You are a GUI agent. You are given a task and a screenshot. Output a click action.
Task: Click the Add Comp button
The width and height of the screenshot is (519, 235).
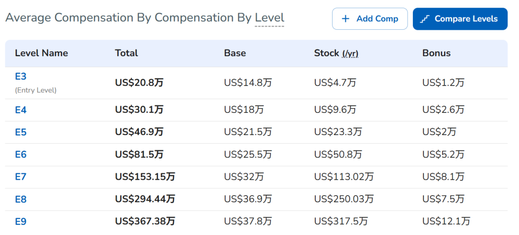[370, 19]
